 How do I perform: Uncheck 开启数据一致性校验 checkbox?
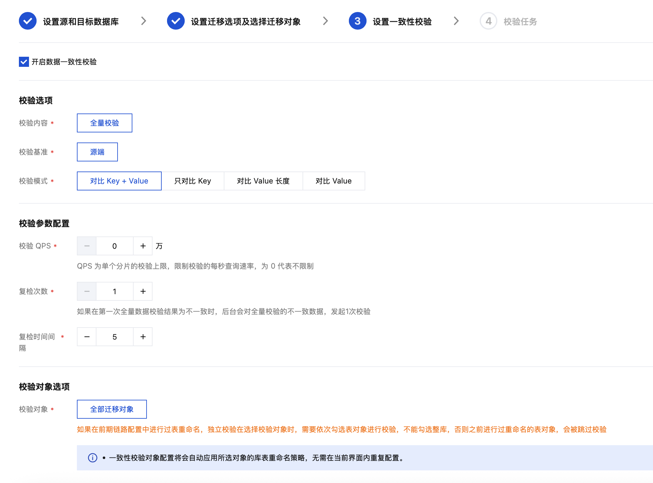[x=24, y=62]
